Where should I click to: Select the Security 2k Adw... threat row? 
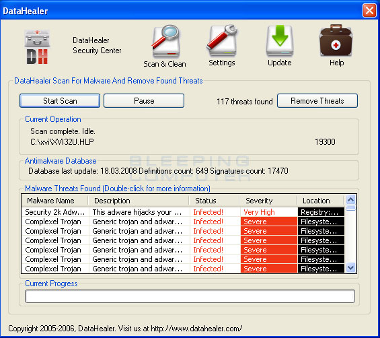(183, 212)
